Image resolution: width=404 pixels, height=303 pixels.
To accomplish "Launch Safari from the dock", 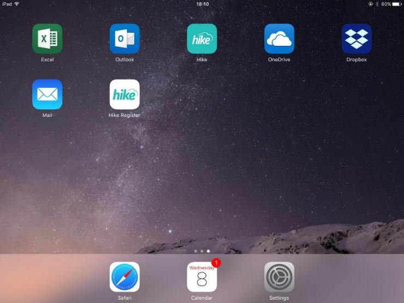I will pos(124,277).
